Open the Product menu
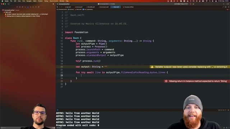The image size is (230, 129). pos(40,1)
